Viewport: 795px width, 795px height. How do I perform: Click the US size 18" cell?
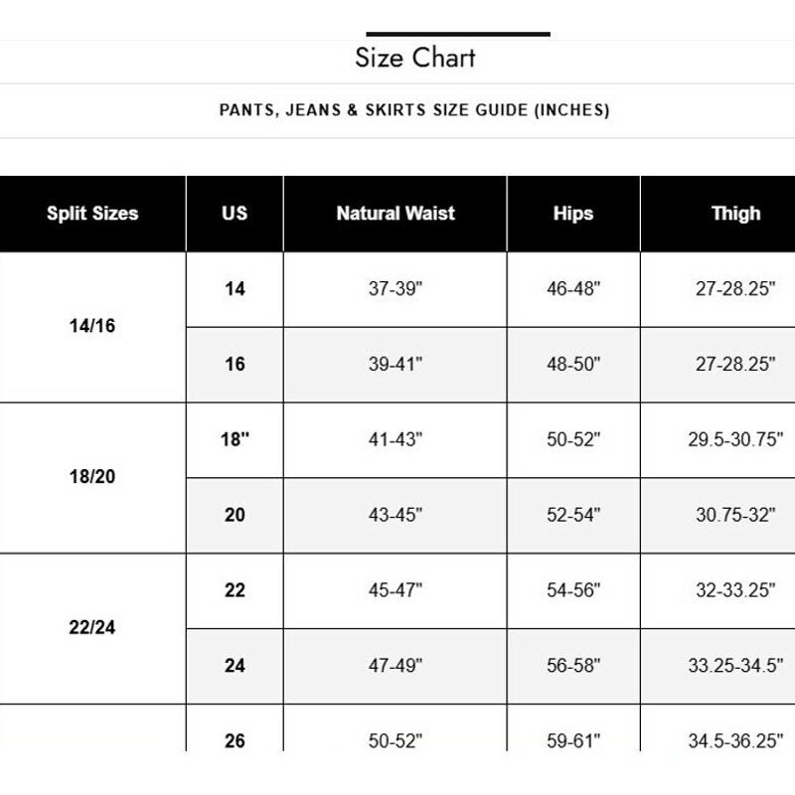click(x=235, y=439)
